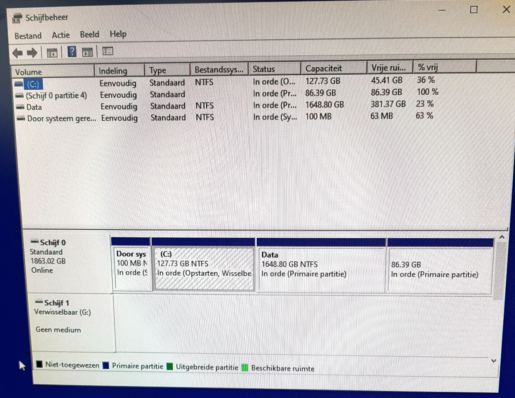
Task: Click the 127.73 GB capacity cell
Action: 323,81
